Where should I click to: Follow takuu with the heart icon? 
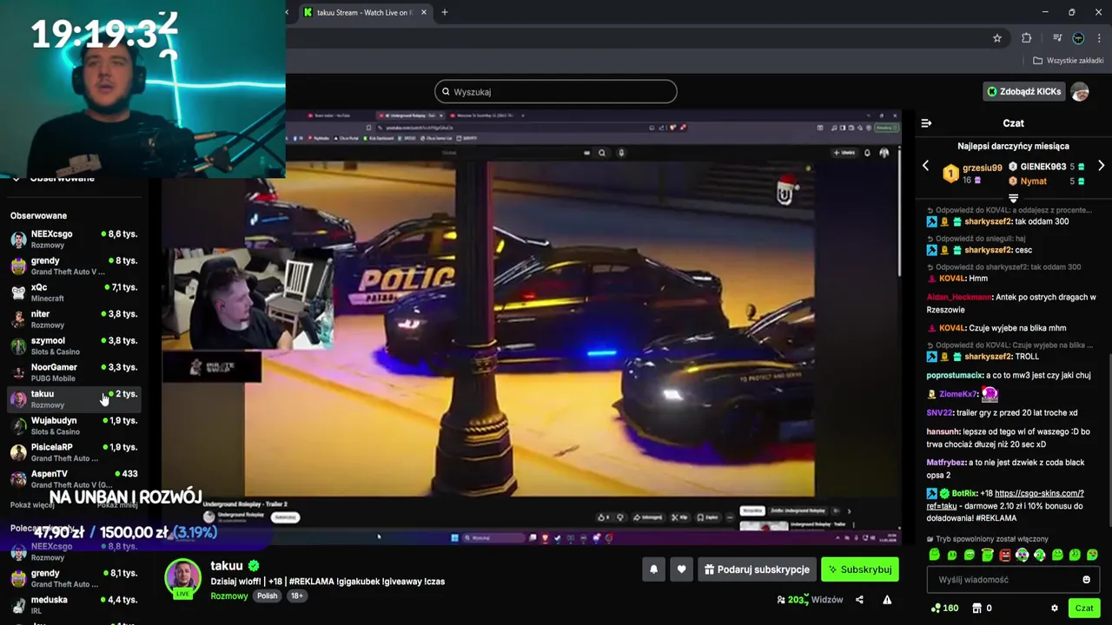(681, 569)
